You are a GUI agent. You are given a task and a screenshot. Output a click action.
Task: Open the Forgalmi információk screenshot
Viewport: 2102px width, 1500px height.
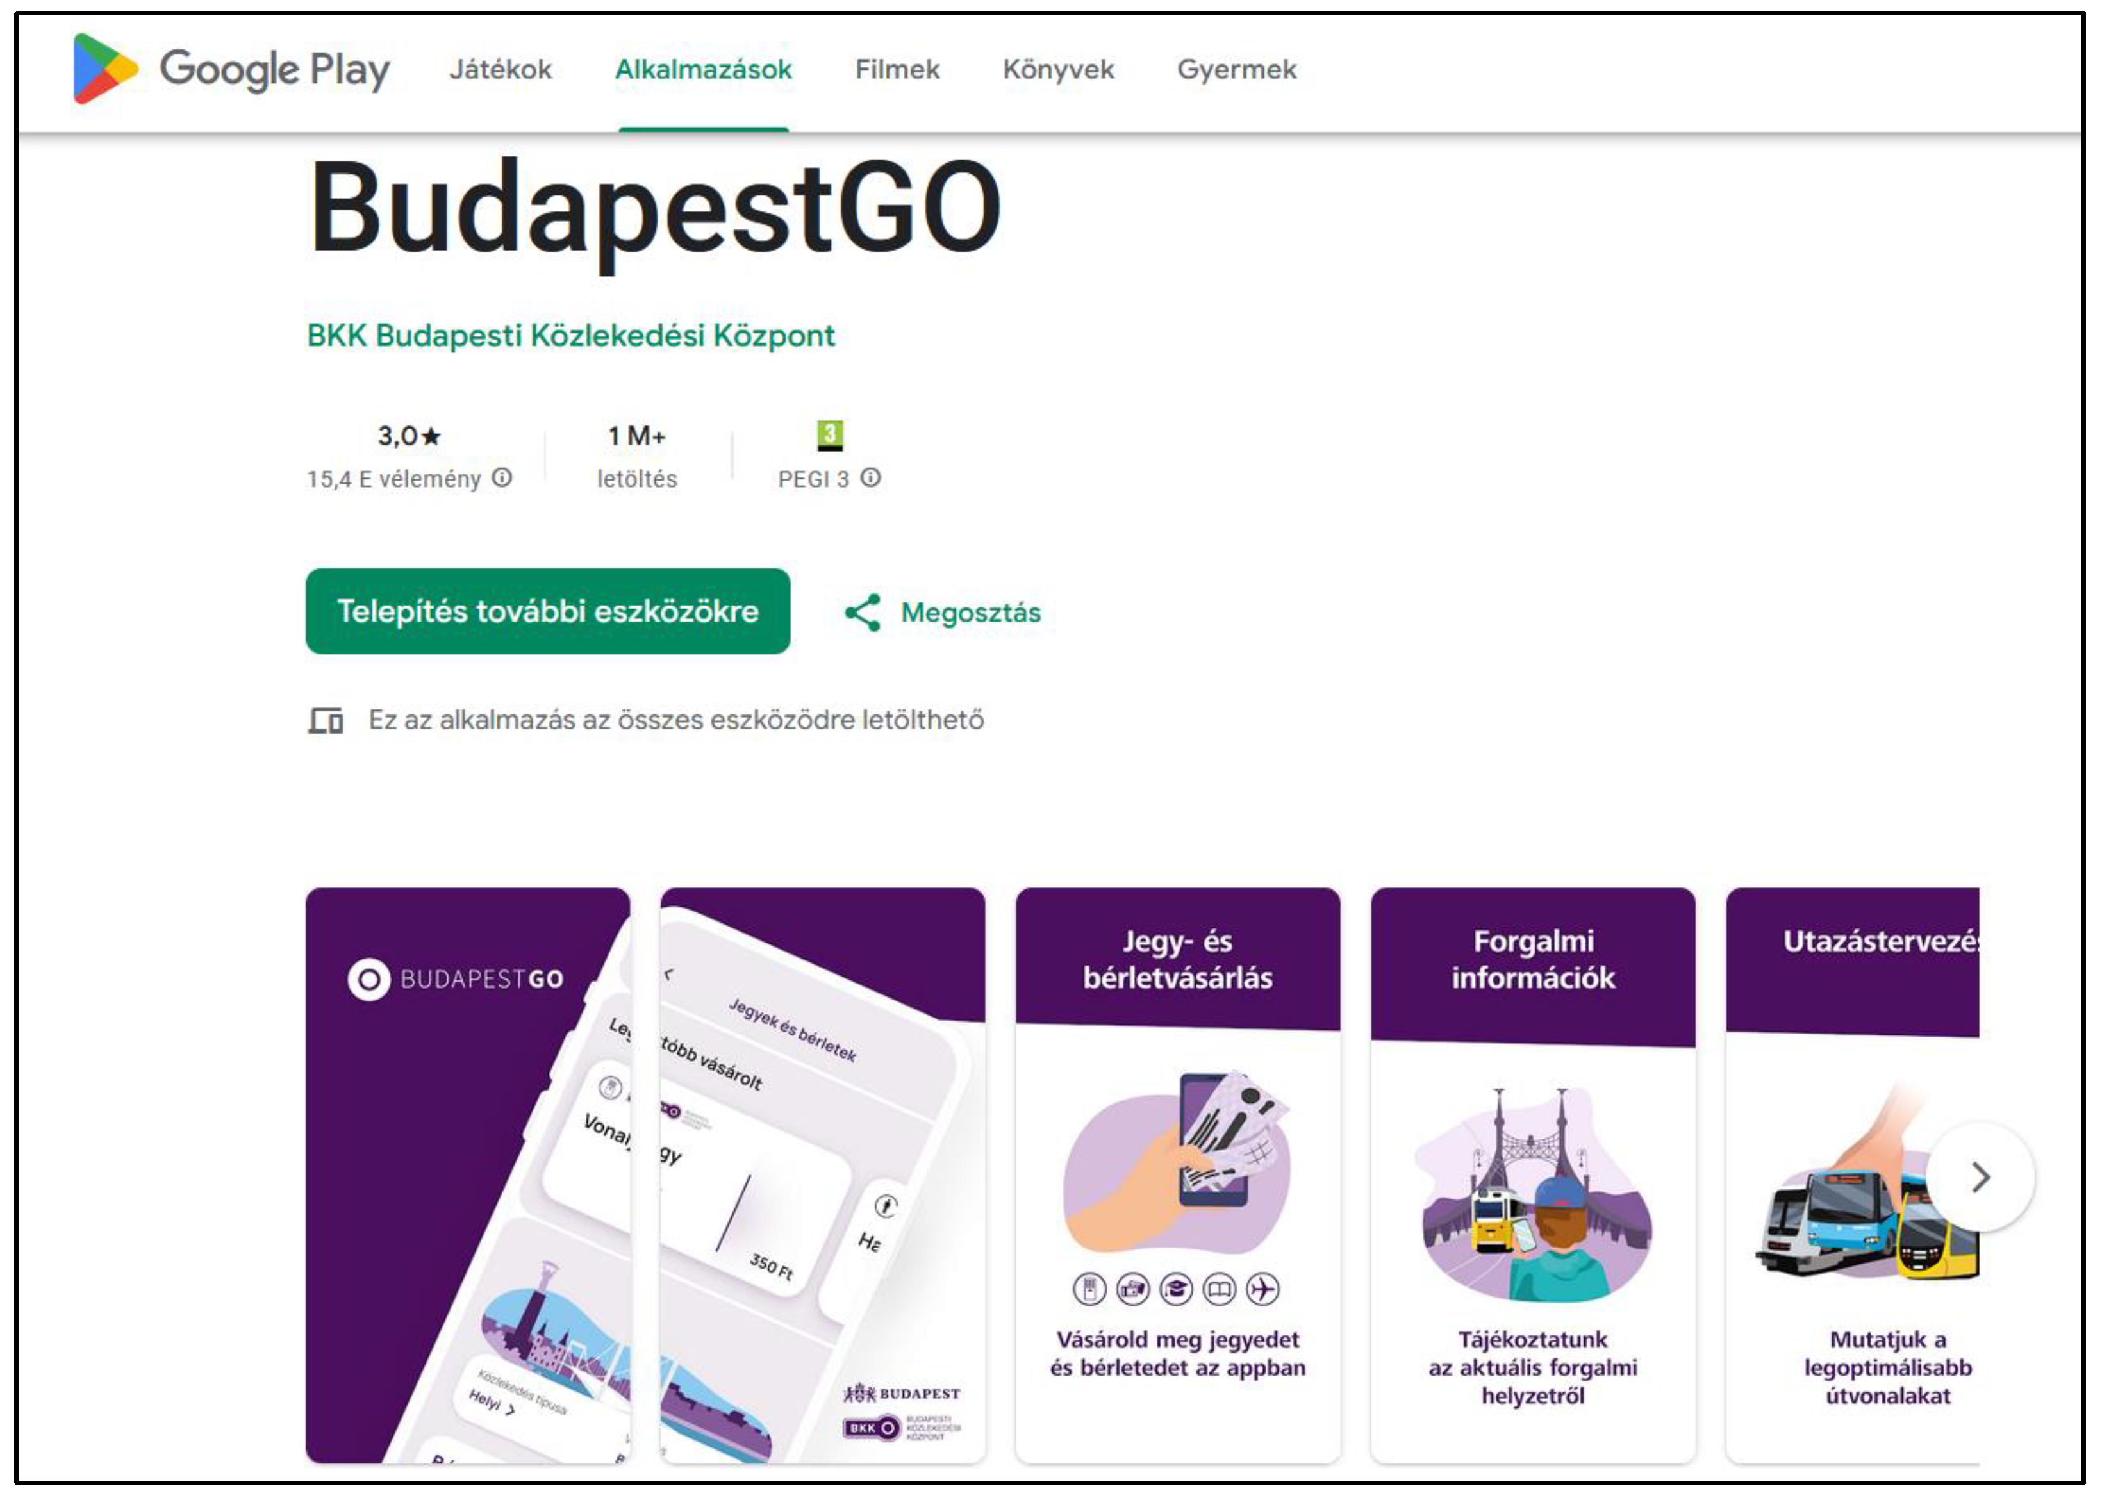click(x=1531, y=1175)
